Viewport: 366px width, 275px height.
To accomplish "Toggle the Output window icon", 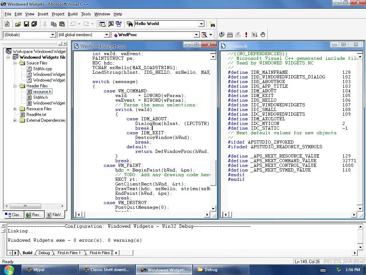I will pyautogui.click(x=111, y=24).
